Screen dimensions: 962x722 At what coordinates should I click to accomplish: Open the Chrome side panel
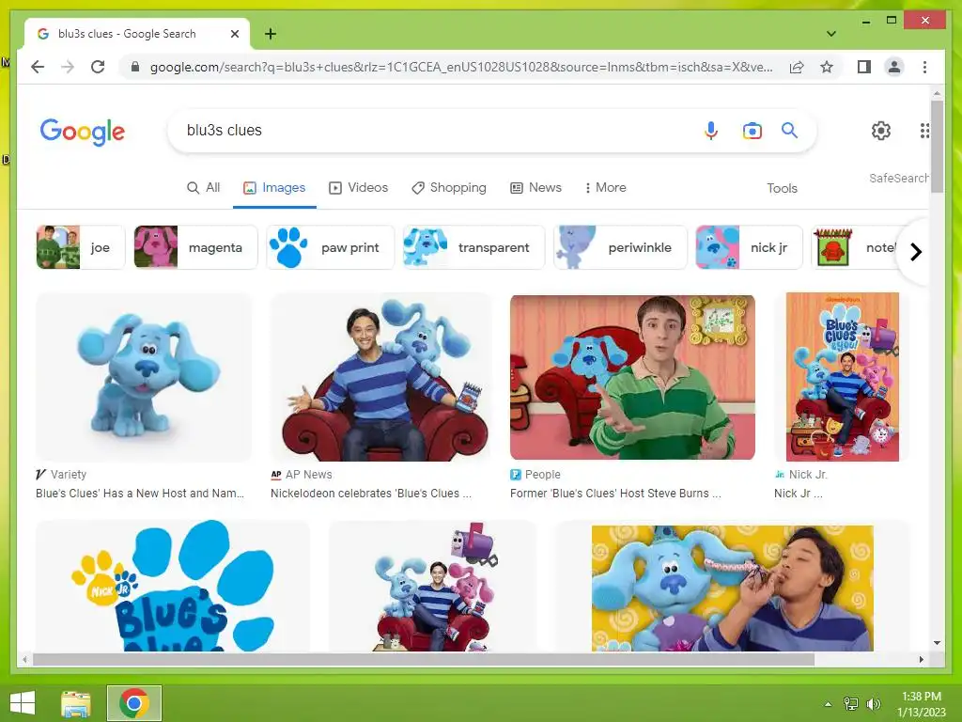(864, 67)
